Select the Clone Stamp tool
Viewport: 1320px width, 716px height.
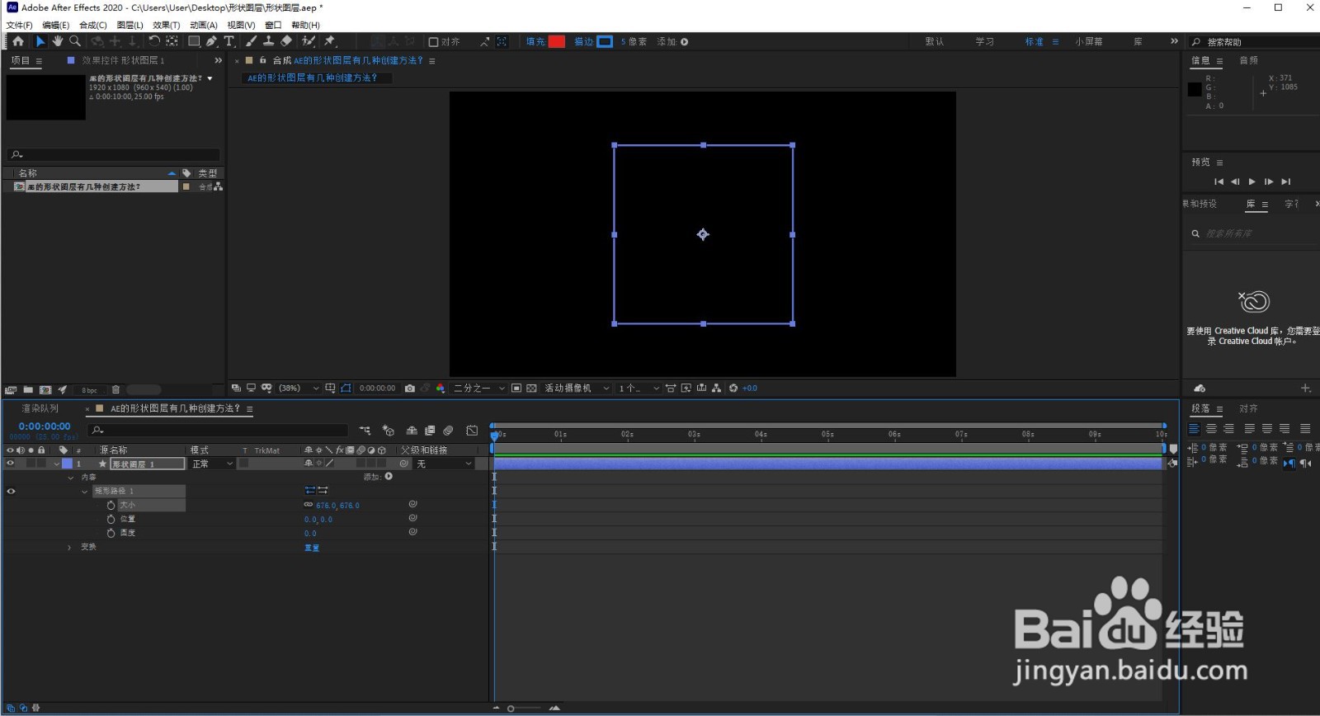(268, 41)
